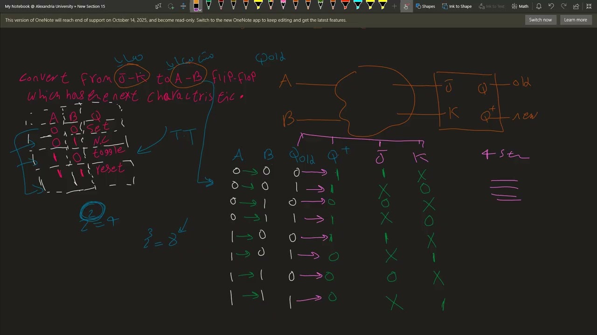Open the notifications bell
The height and width of the screenshot is (335, 597).
pos(539,6)
